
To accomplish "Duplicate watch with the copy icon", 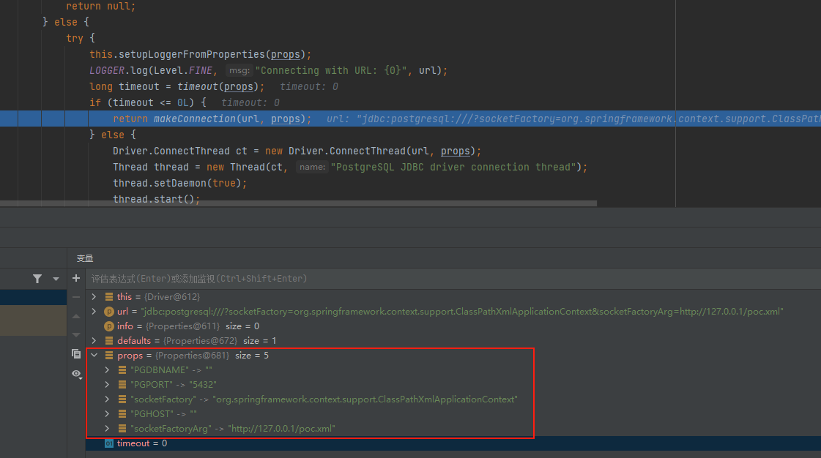I will point(76,354).
